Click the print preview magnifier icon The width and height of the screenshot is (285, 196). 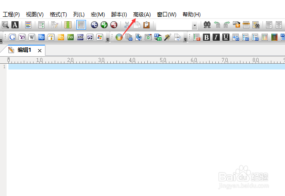[x=5, y=25]
